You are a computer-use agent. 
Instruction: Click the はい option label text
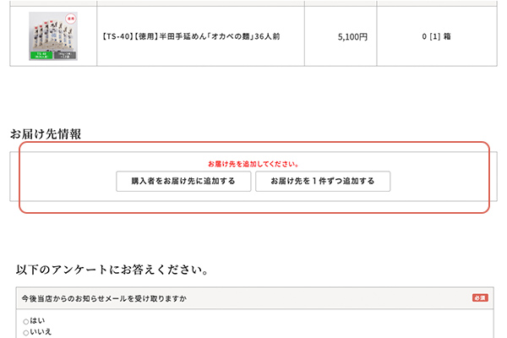coord(35,321)
